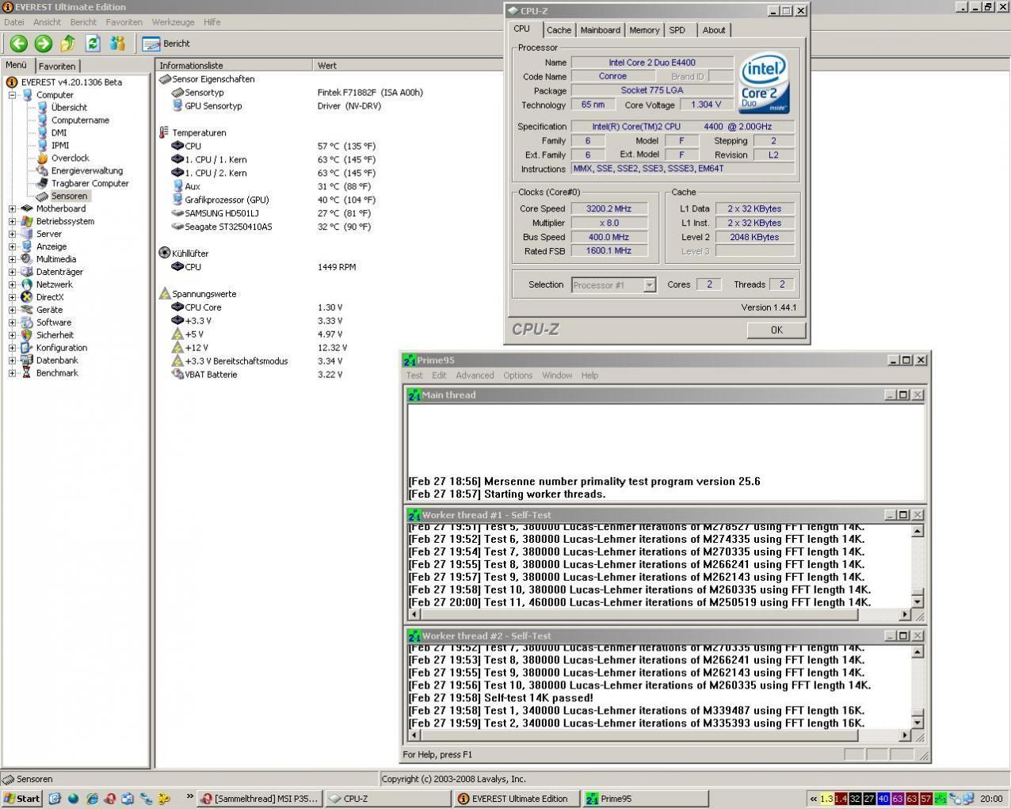Open the Energieverwaltung tree item
1011x809 pixels.
click(x=87, y=170)
